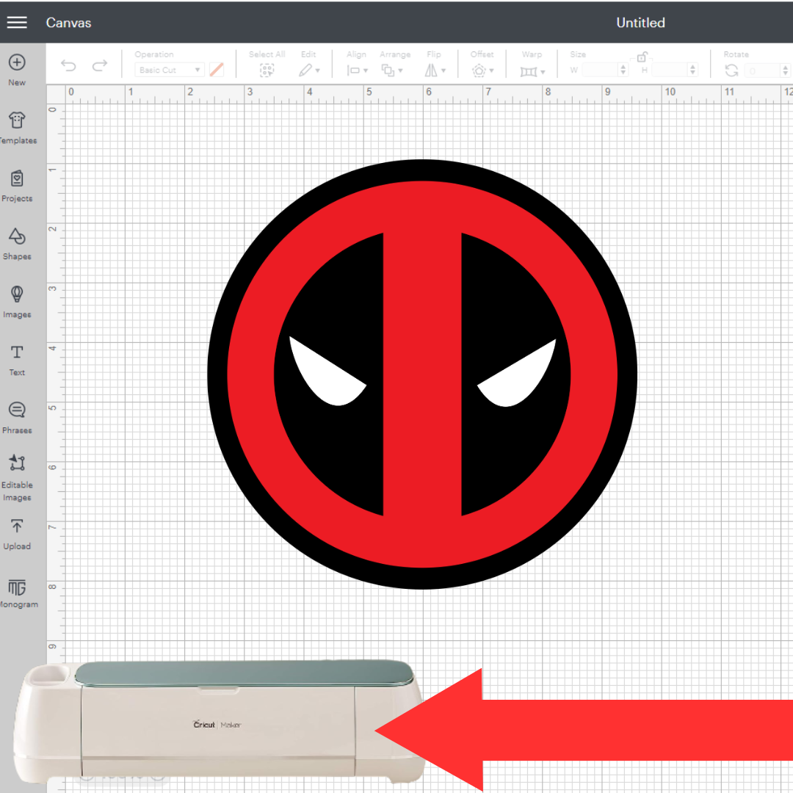Open the Warp dropdown

click(532, 71)
